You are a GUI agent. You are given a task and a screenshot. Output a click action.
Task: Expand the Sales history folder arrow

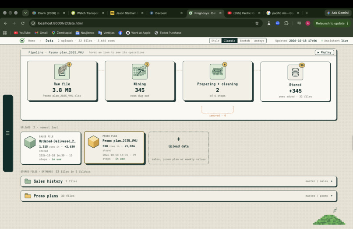point(332,181)
